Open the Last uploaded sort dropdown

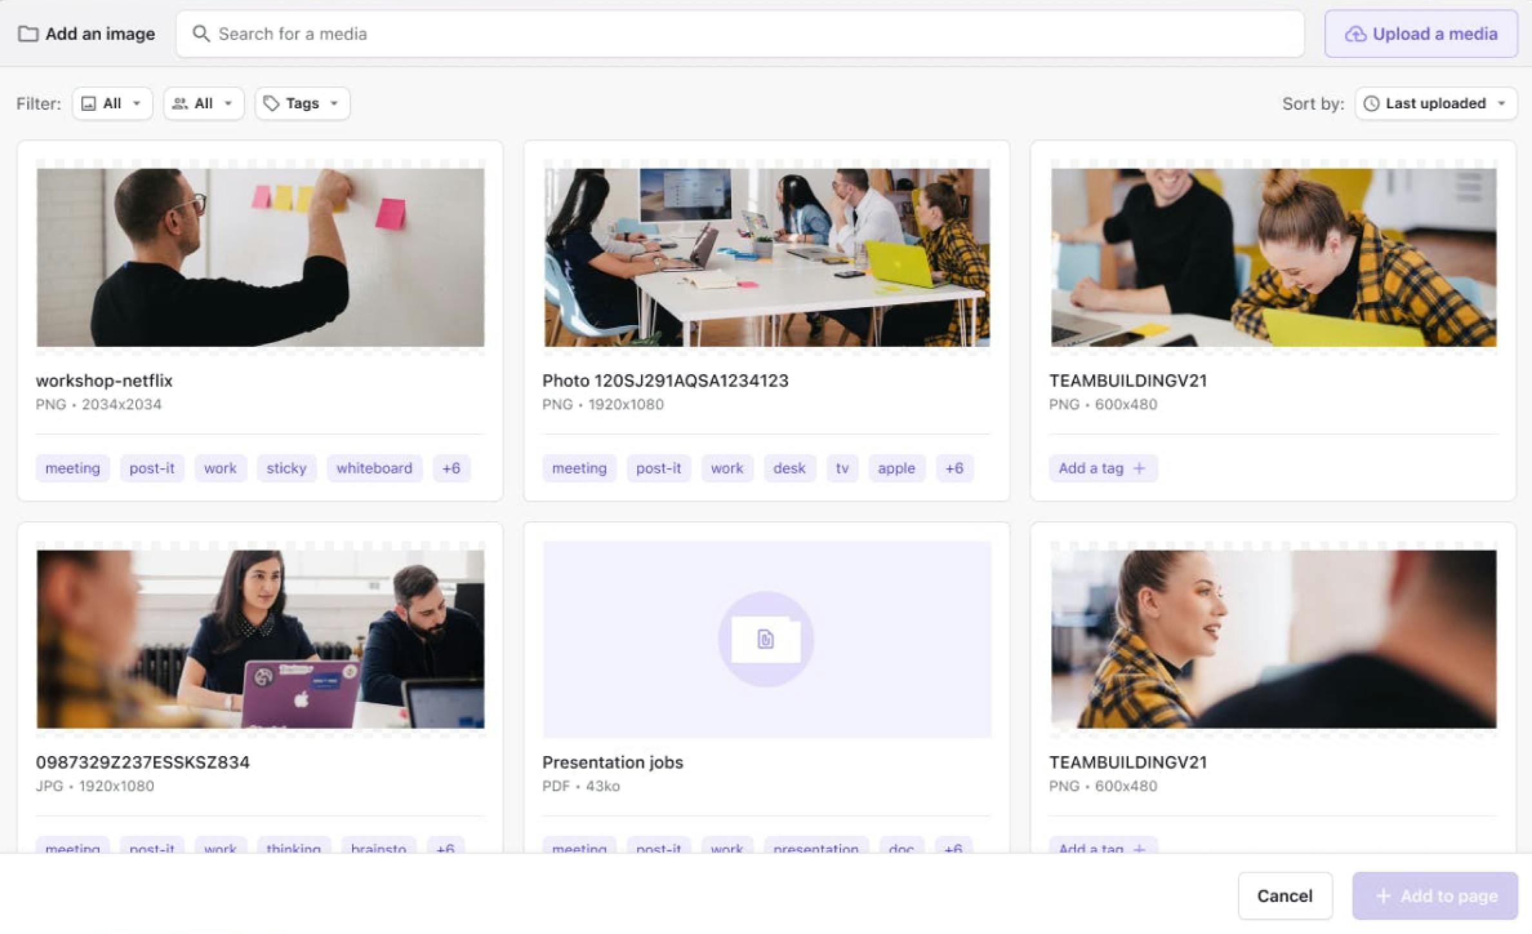click(x=1435, y=103)
